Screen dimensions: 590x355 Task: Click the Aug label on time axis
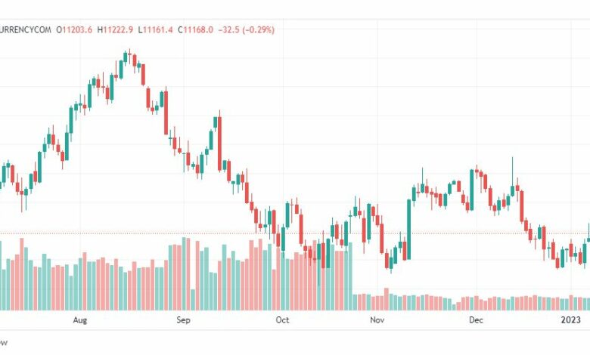click(x=79, y=320)
